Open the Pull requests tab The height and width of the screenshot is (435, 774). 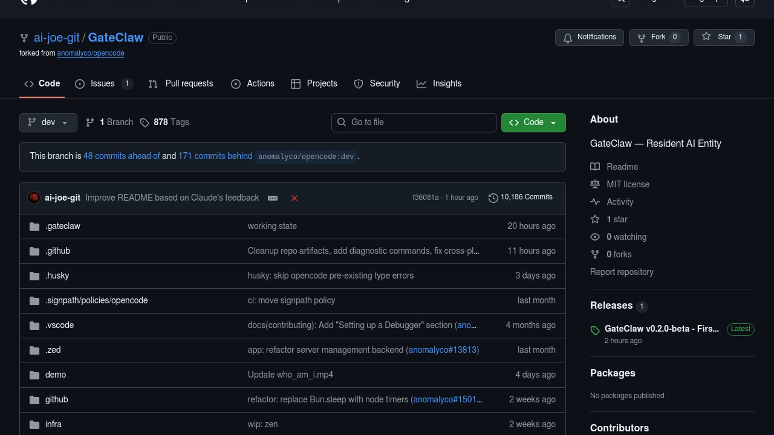click(x=181, y=84)
